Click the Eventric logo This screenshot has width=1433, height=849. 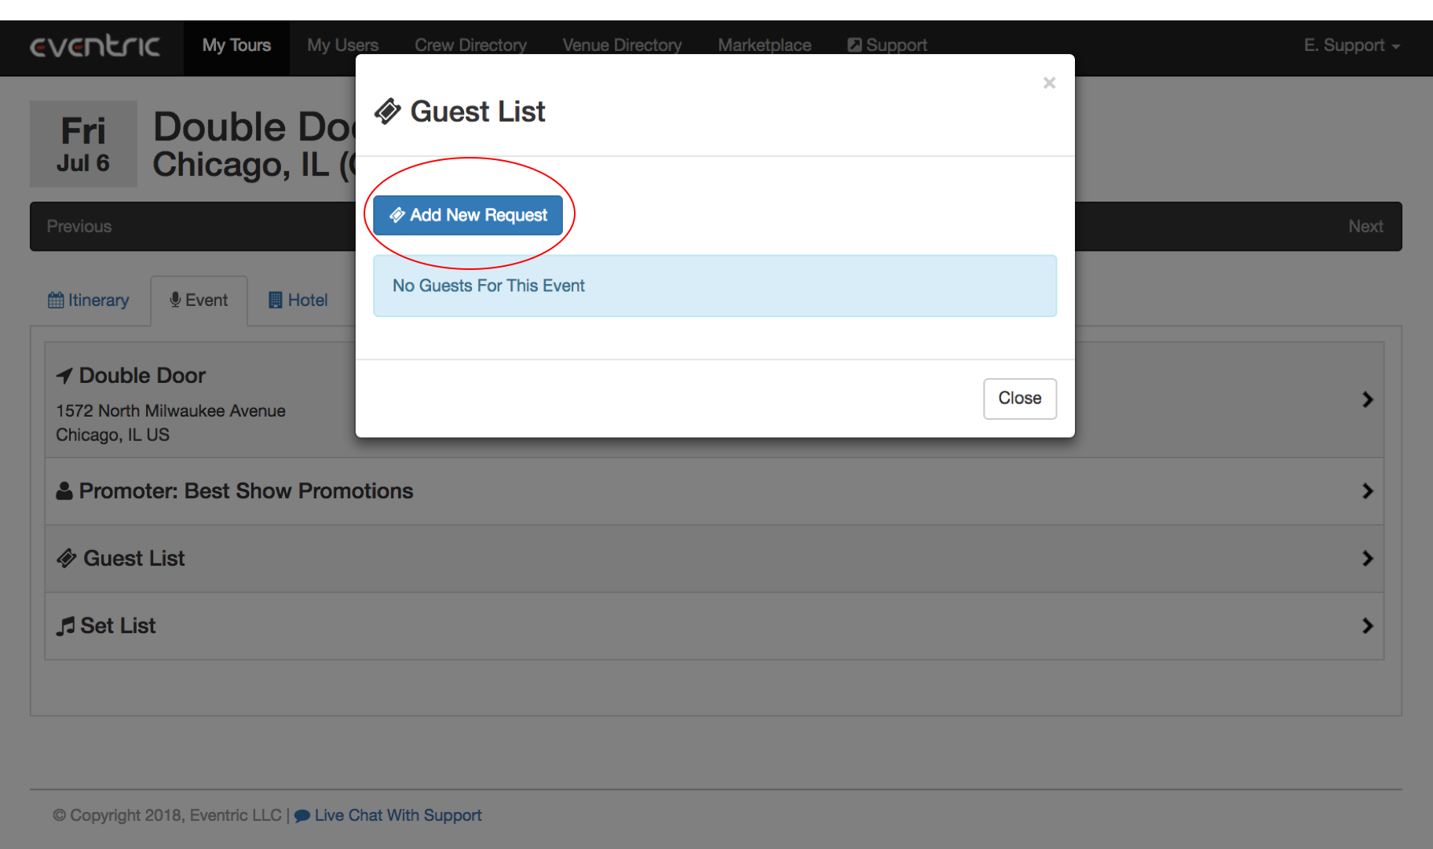tap(95, 46)
